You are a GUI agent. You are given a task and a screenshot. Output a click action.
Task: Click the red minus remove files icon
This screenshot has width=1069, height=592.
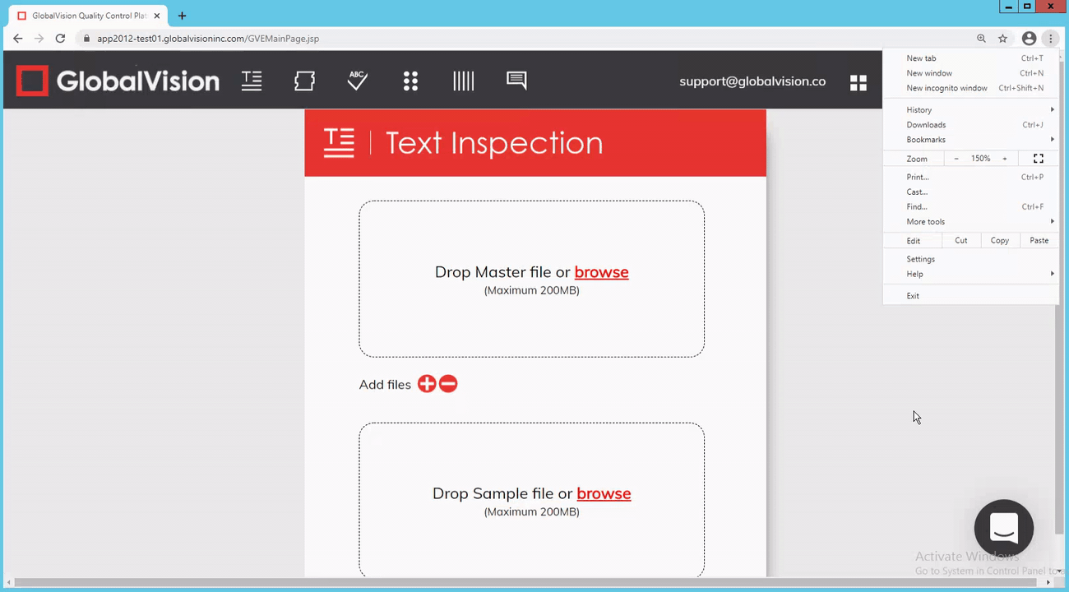tap(448, 384)
